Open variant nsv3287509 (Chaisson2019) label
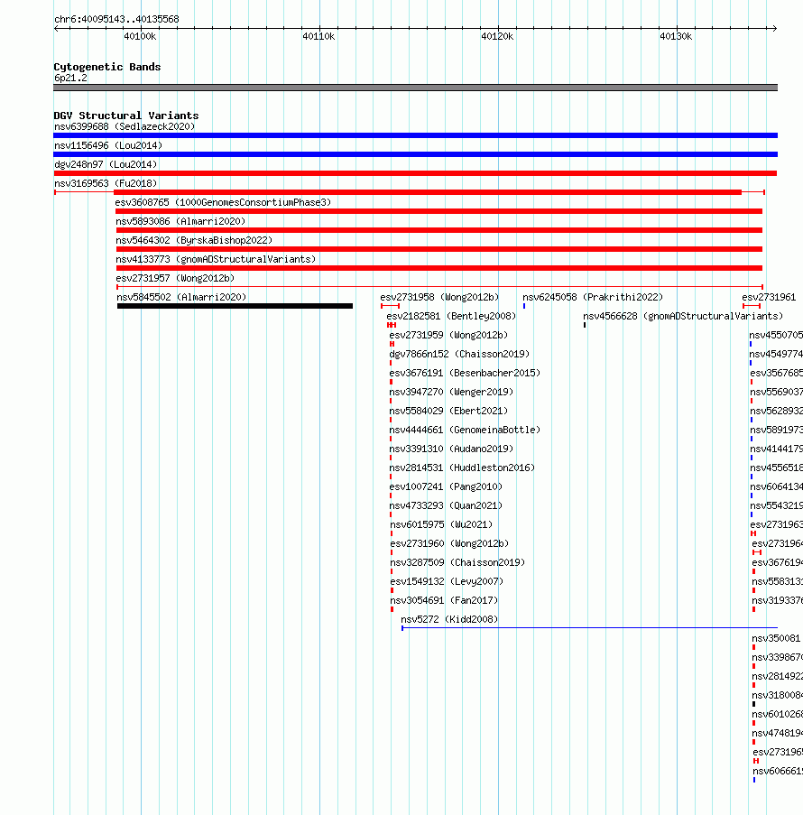Viewport: 803px width, 815px height. pyautogui.click(x=457, y=563)
